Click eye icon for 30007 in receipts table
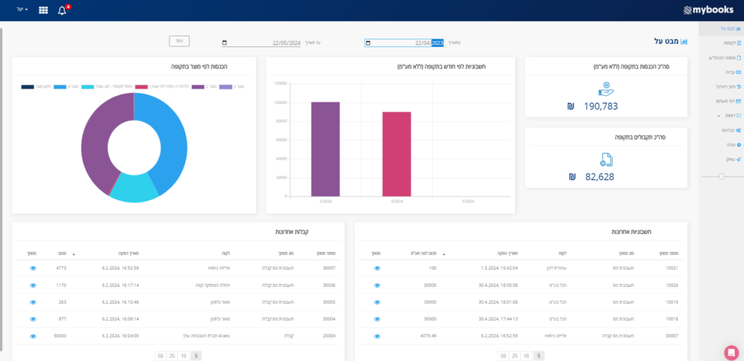Image resolution: width=744 pixels, height=361 pixels. click(x=33, y=268)
